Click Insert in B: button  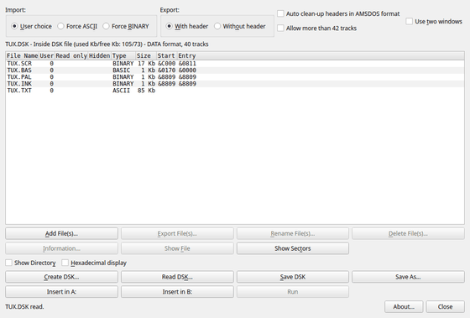[x=177, y=292]
